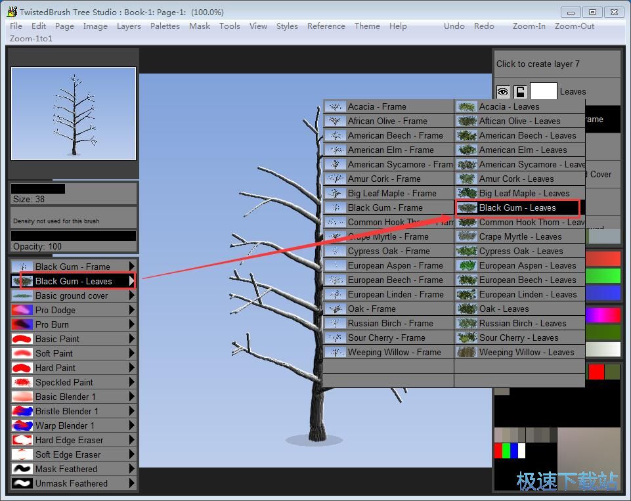Select the Mask Feathered brush icon
The height and width of the screenshot is (501, 631).
22,469
